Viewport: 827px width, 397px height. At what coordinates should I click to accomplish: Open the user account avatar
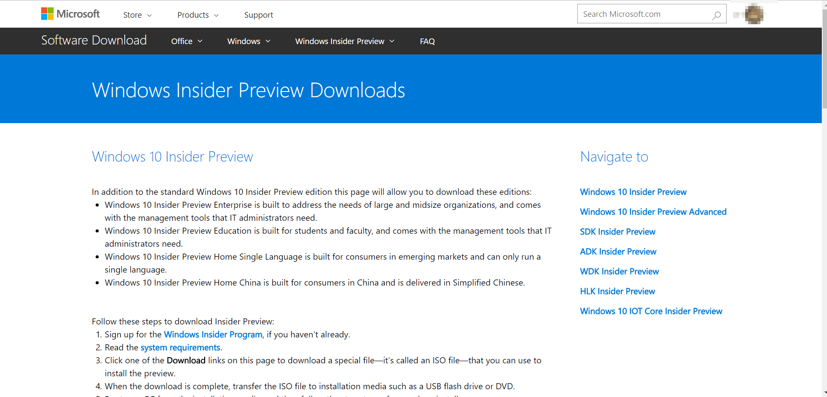click(x=754, y=14)
